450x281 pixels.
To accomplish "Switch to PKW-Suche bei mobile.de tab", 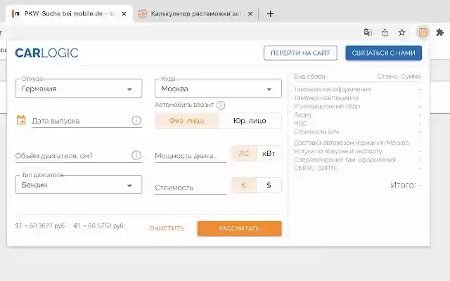I will (69, 14).
